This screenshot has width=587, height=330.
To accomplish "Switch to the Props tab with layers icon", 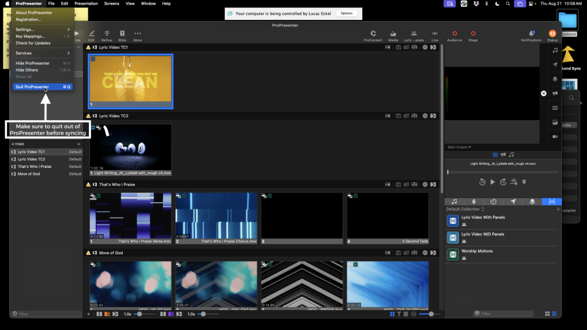I will coord(533,202).
